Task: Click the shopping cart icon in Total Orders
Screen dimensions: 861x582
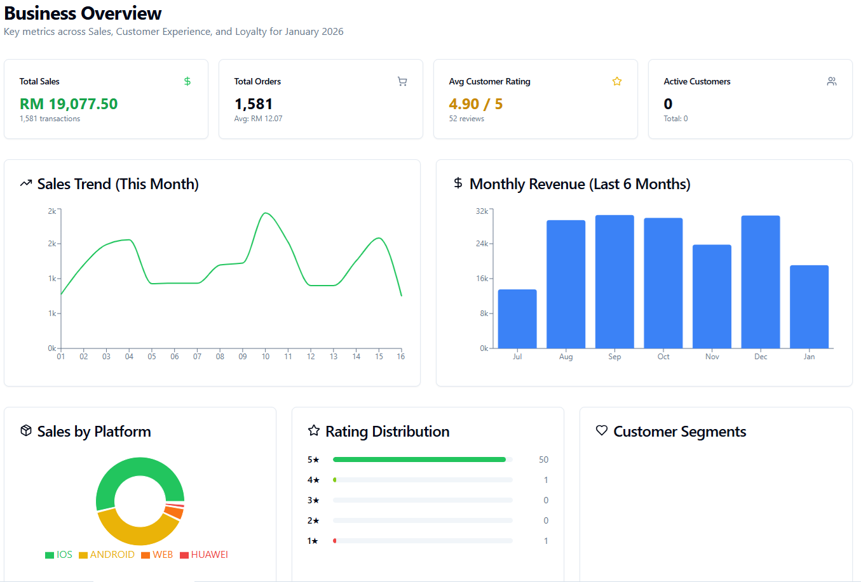Action: click(402, 81)
